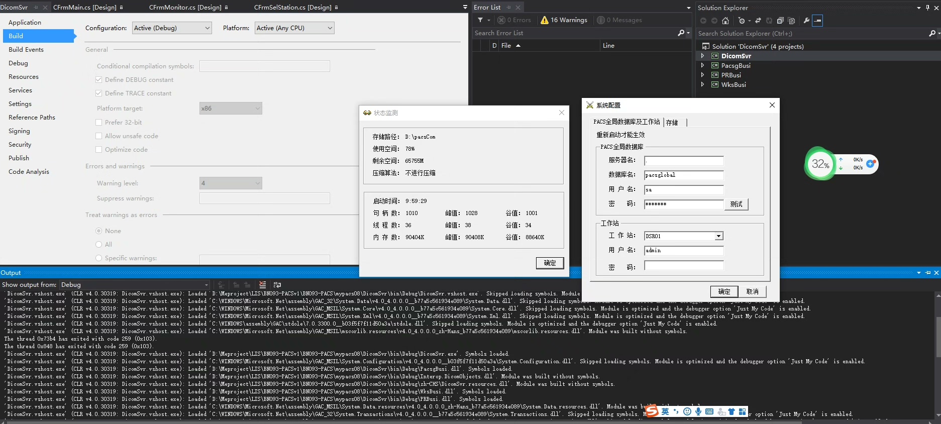941x424 pixels.
Task: Open the Build Events settings page
Action: (26, 50)
